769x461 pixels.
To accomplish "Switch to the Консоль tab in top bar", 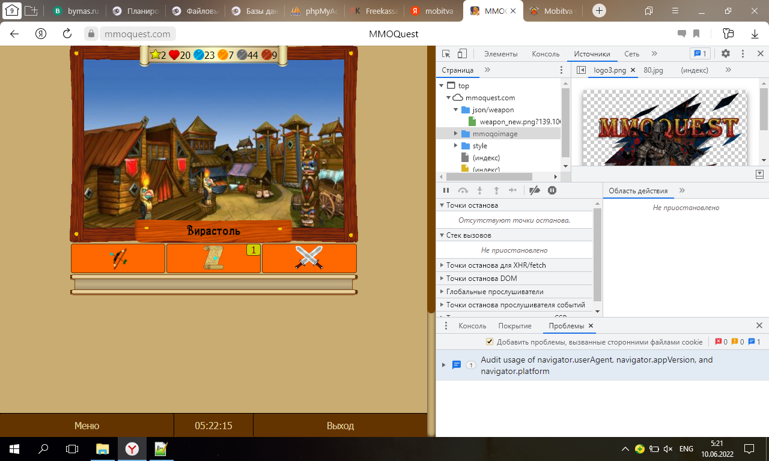I will [546, 53].
